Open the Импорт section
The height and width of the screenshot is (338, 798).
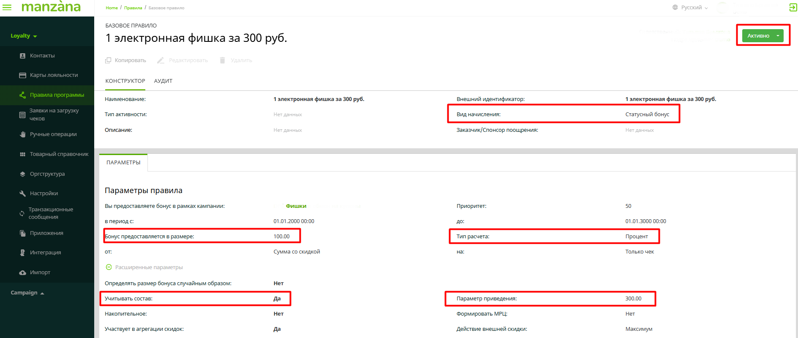coord(40,273)
